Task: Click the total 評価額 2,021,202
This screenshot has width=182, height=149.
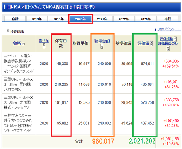Action: (142, 141)
